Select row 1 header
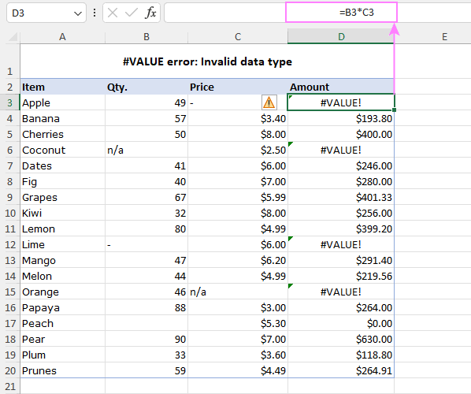This screenshot has width=471, height=394. click(x=10, y=61)
